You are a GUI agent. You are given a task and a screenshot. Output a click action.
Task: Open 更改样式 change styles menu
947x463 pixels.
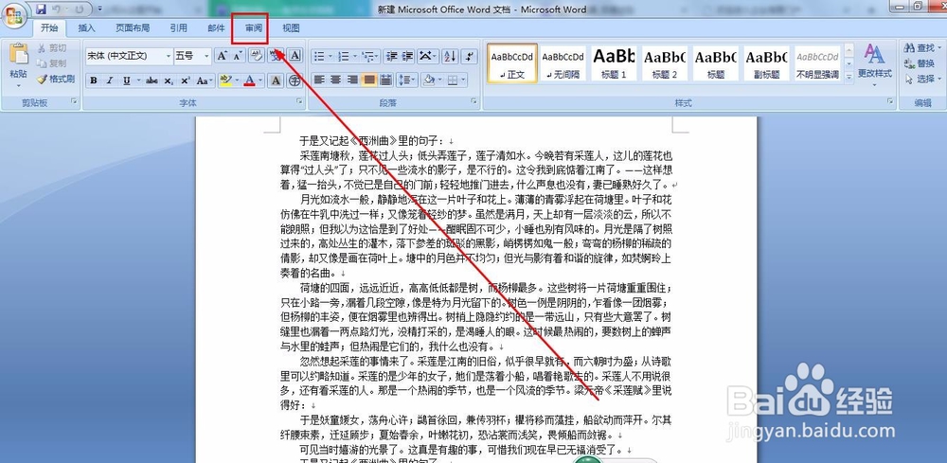tap(874, 63)
